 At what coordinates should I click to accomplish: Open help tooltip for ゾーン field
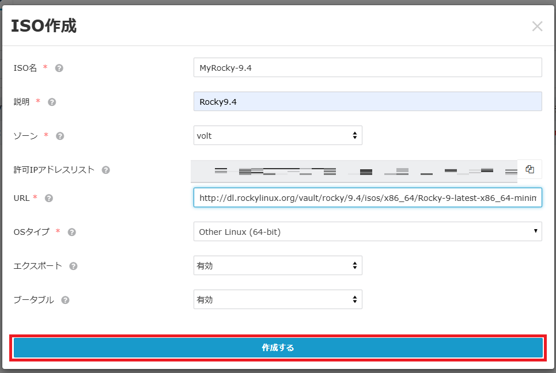60,136
